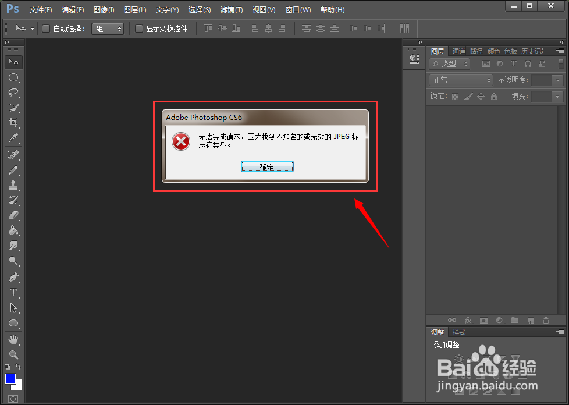Open the Move tool preset picker arrow

[32, 29]
